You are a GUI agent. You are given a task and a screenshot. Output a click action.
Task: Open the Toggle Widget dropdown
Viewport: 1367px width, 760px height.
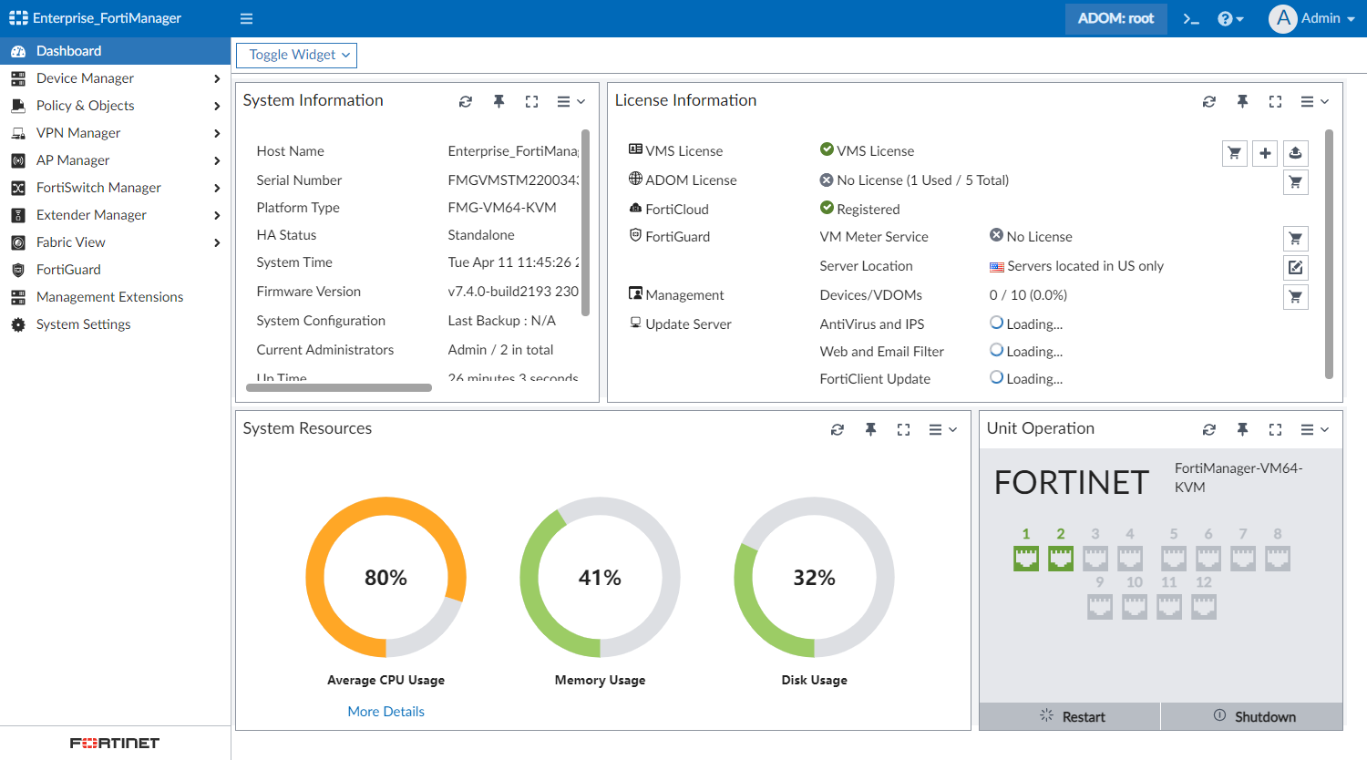click(x=296, y=55)
